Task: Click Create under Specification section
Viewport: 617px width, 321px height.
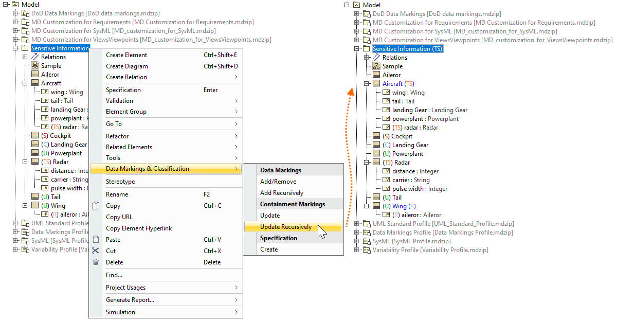Action: coord(269,249)
